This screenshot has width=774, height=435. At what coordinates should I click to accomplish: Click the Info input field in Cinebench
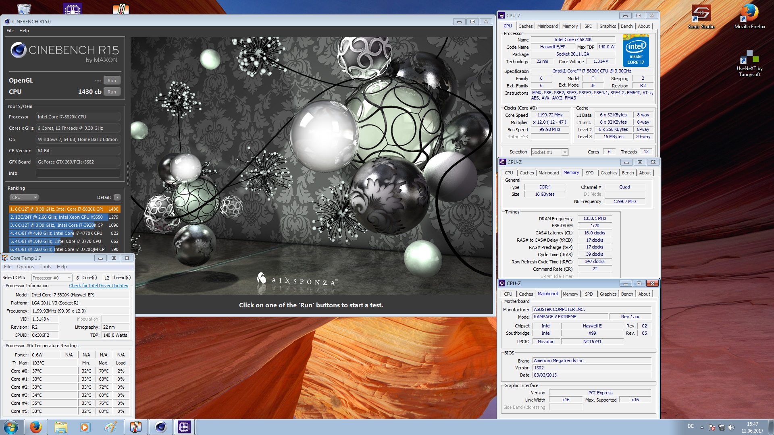(x=78, y=173)
